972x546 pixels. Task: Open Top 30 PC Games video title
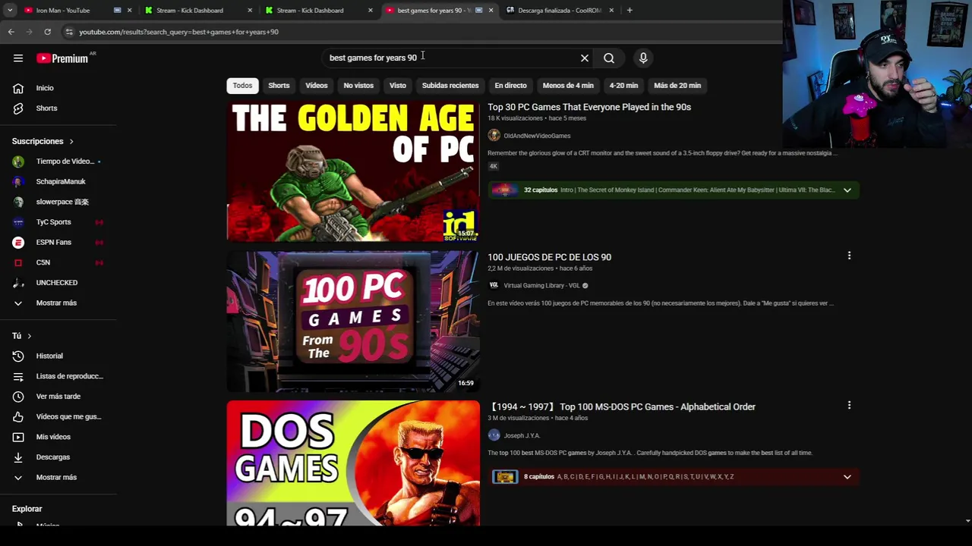pos(589,107)
